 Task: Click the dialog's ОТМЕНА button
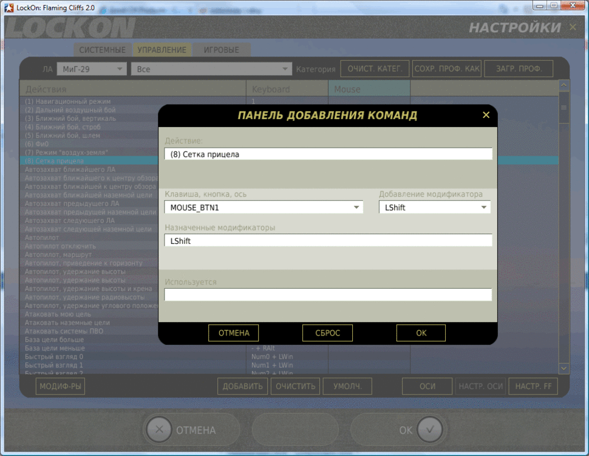coord(234,333)
